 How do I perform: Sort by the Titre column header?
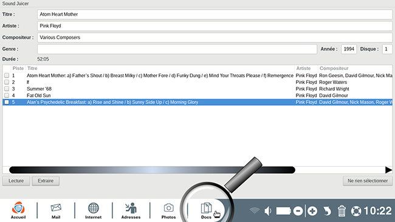coord(160,68)
